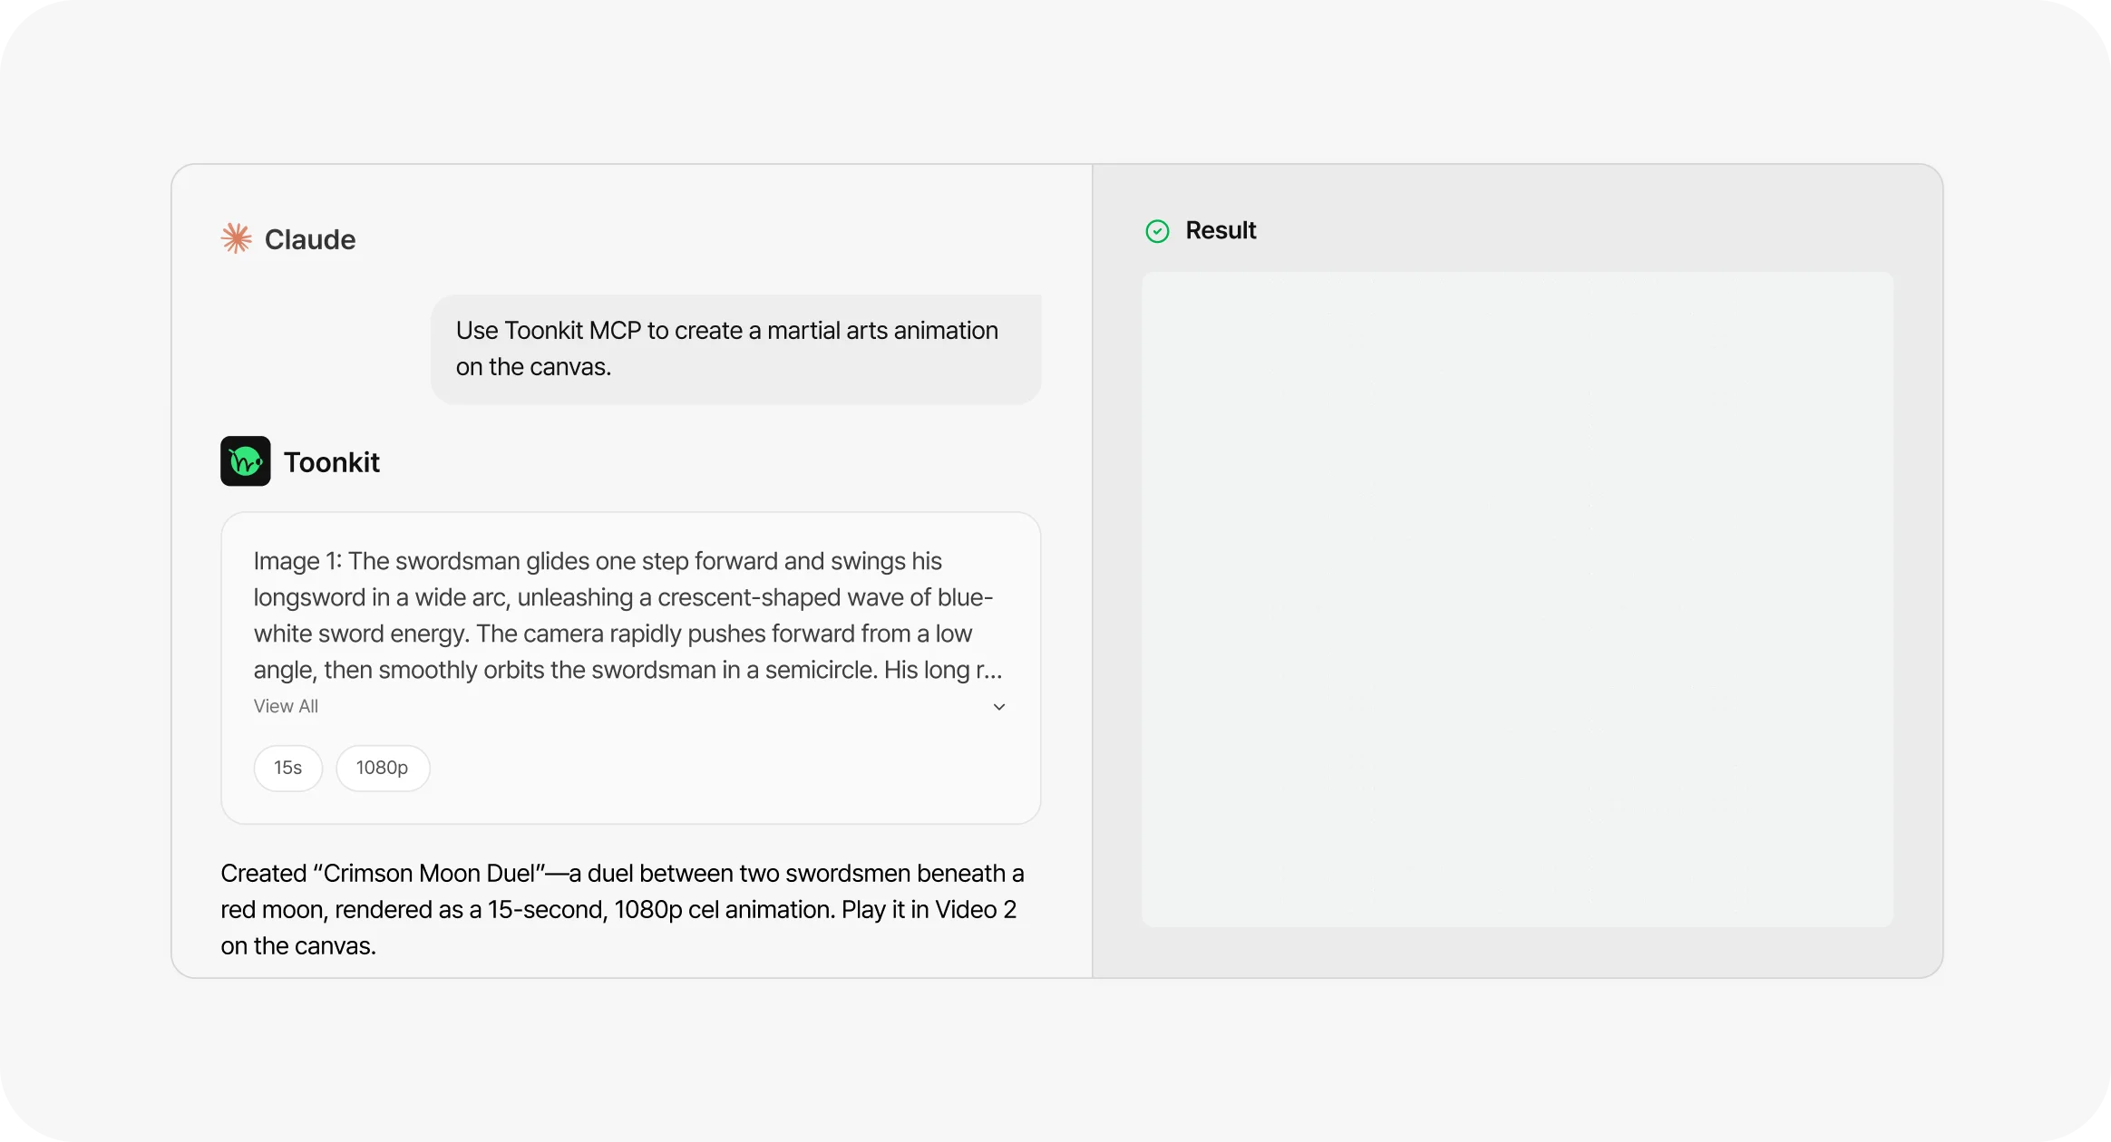Select the 1080p resolution chip
Image resolution: width=2111 pixels, height=1142 pixels.
[x=382, y=768]
